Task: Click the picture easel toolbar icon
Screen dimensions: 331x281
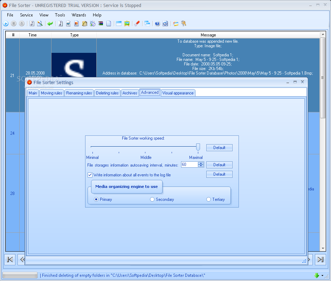Action: pyautogui.click(x=127, y=24)
